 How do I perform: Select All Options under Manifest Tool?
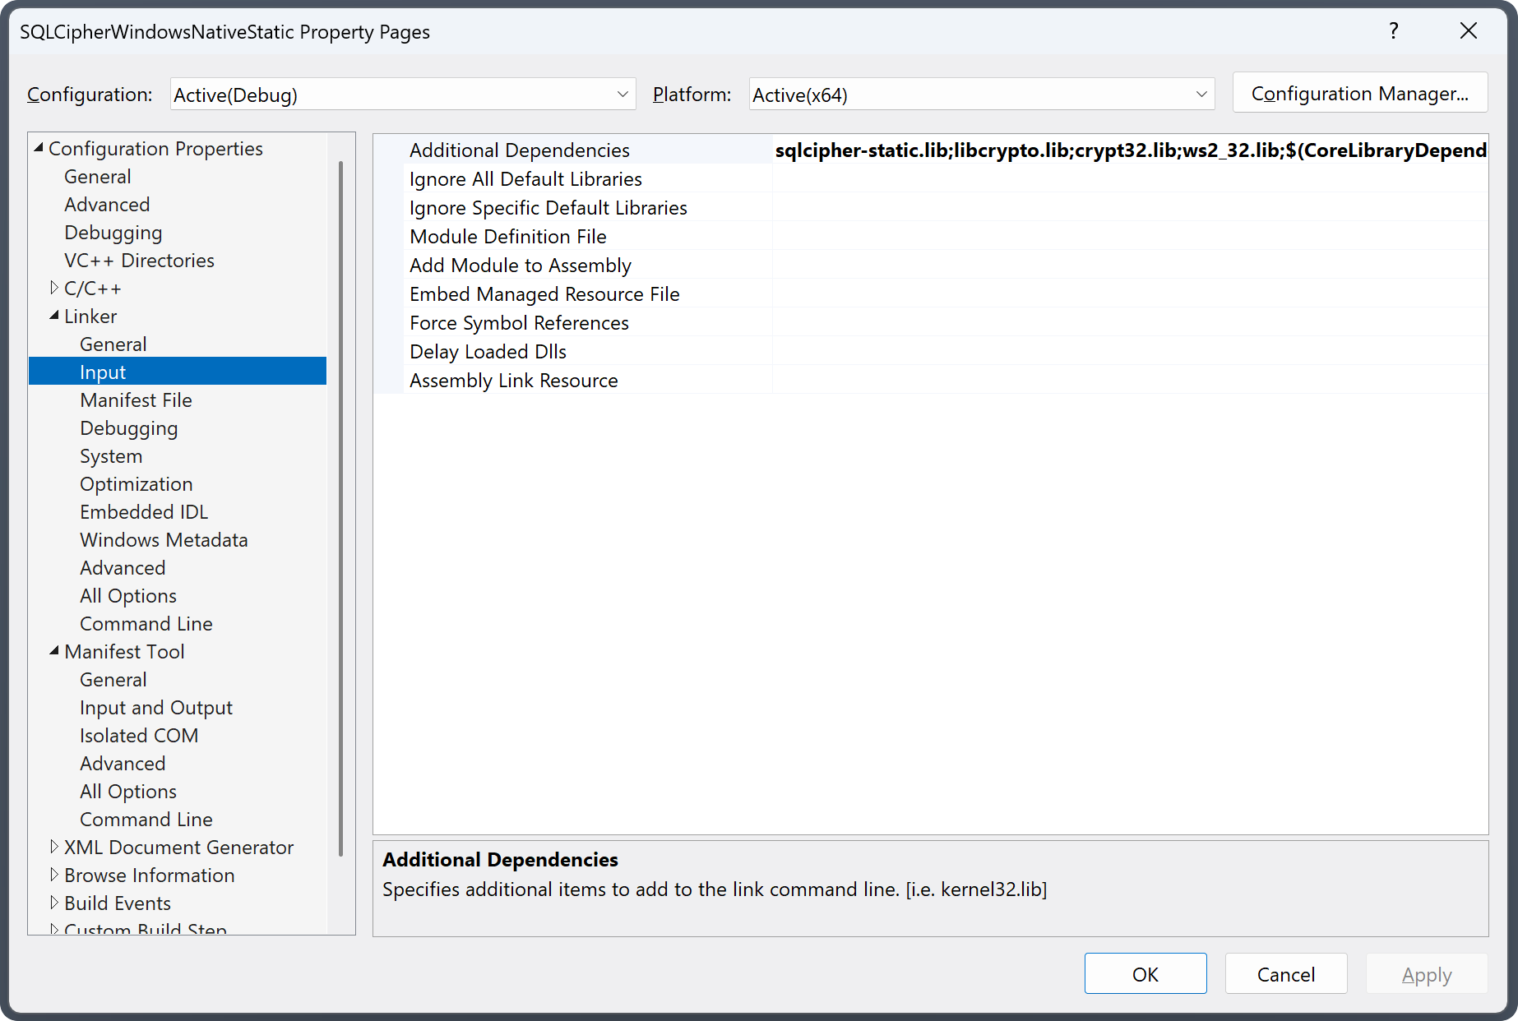click(128, 792)
